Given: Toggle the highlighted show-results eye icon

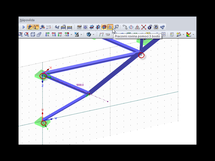Looking at the screenshot, I should tap(30, 27).
